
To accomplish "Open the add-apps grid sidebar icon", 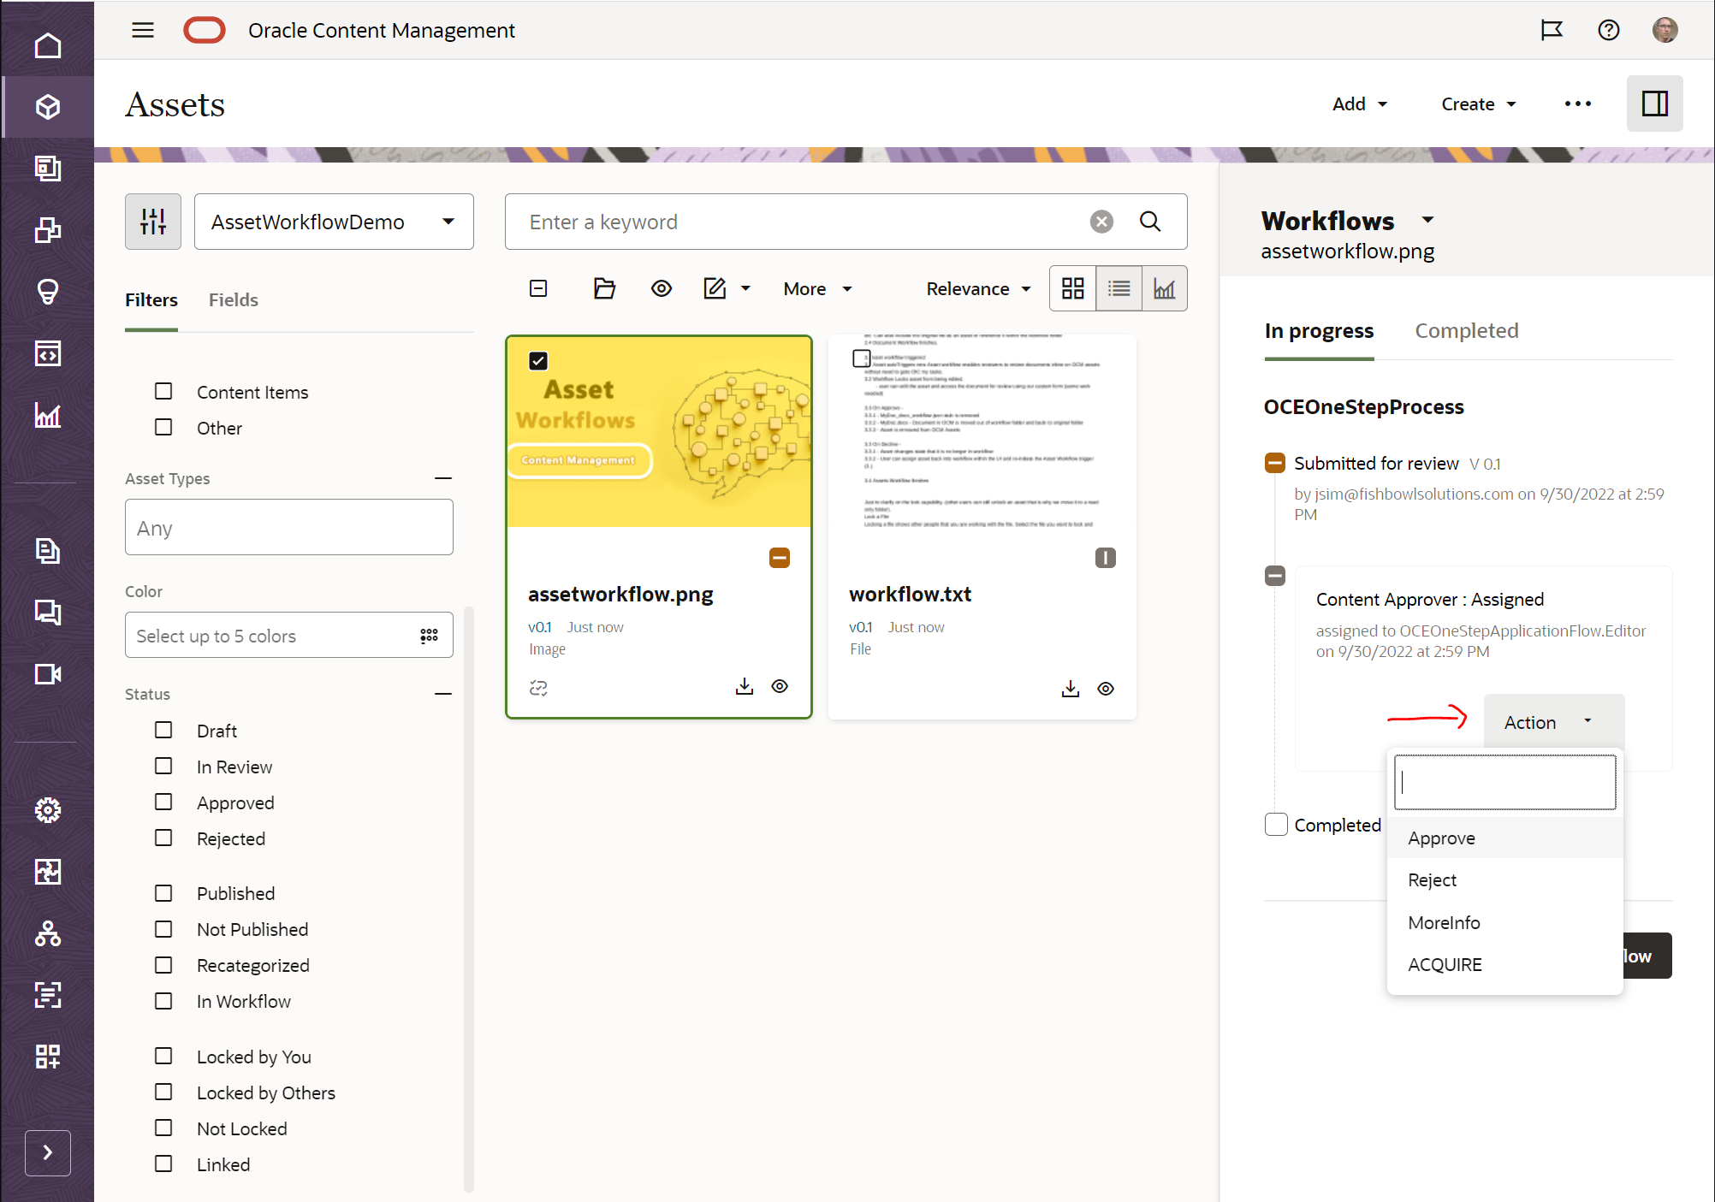I will click(48, 1057).
